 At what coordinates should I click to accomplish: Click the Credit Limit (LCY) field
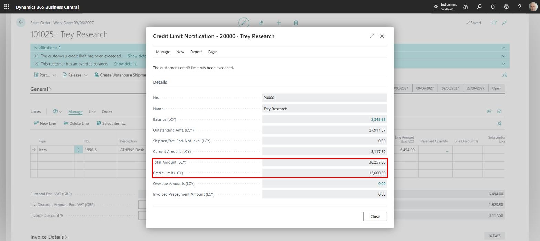tap(324, 173)
